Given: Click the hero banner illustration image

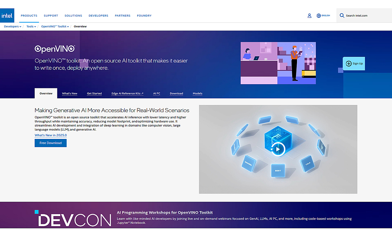Looking at the screenshot, I should point(278,63).
